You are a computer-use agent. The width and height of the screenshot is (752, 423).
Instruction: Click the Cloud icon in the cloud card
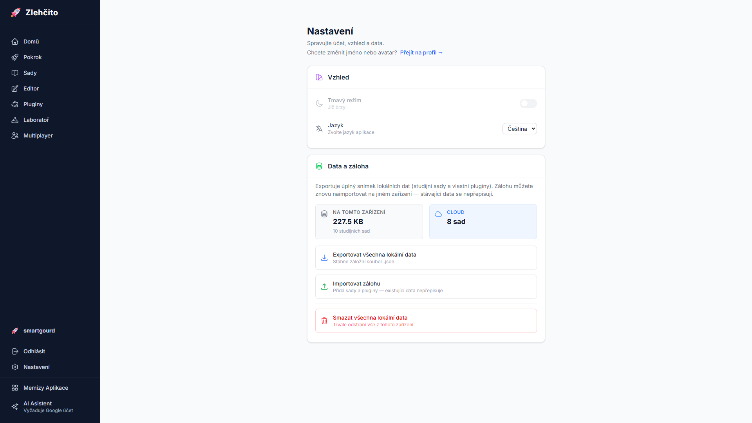point(438,214)
